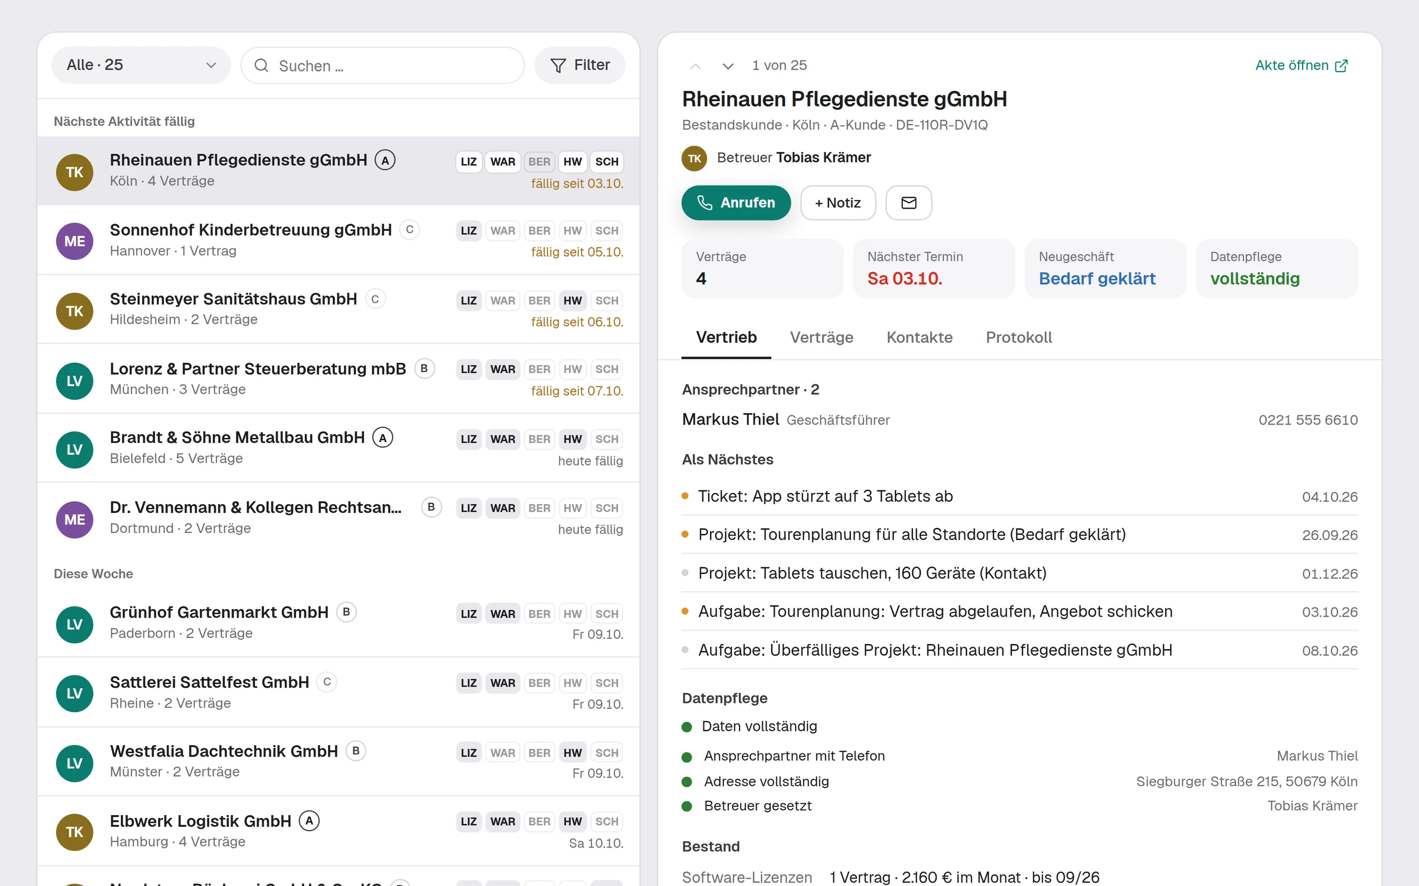Image resolution: width=1419 pixels, height=886 pixels.
Task: Switch to the Vertrieb tab
Action: tap(725, 338)
